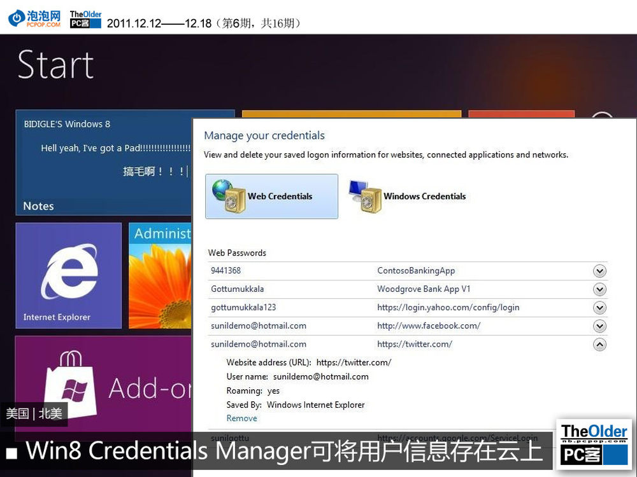The width and height of the screenshot is (637, 477).
Task: Select the Gottumukkala user name
Action: pos(237,289)
